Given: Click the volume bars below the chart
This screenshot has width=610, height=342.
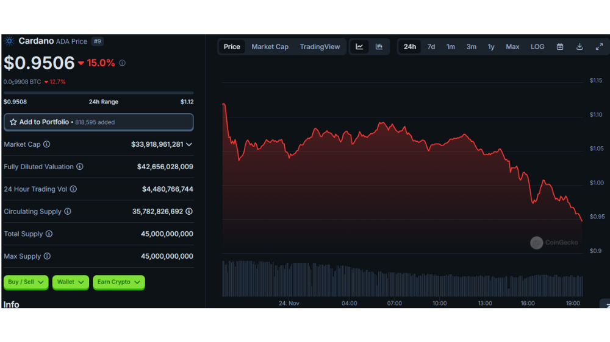Looking at the screenshot, I should click(402, 279).
